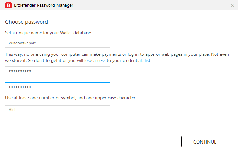Minimize the Bitdefender Password Manager window

pyautogui.click(x=224, y=5)
